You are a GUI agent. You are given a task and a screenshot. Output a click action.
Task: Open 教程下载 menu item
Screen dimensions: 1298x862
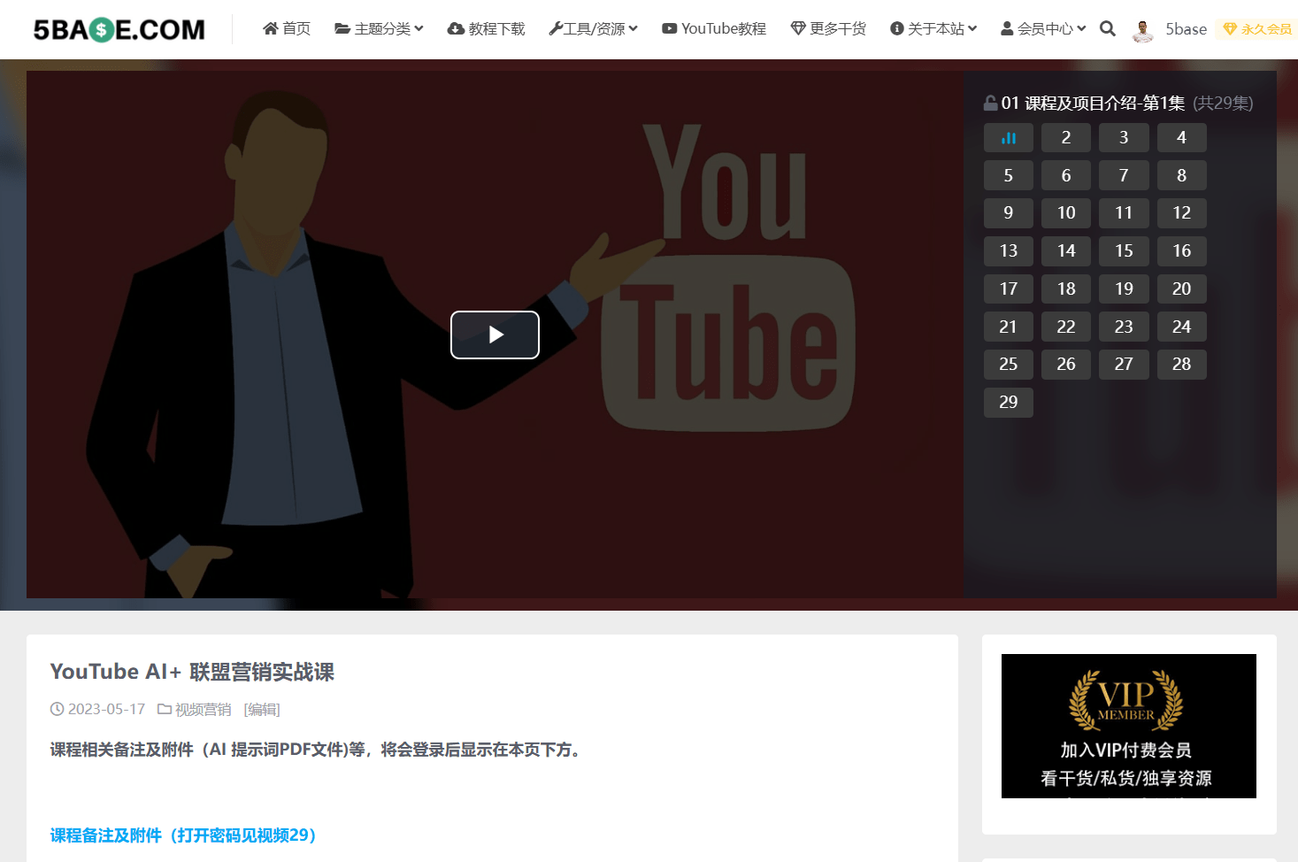tap(486, 28)
